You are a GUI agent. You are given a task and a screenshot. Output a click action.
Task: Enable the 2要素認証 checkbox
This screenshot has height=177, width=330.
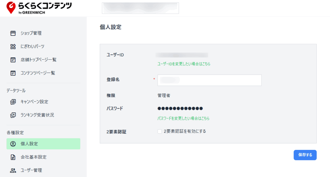pyautogui.click(x=160, y=132)
